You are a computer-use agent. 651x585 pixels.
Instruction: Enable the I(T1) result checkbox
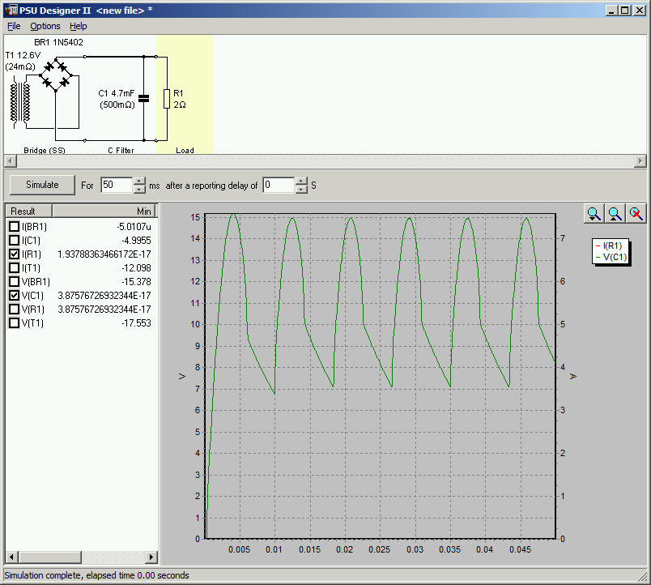click(14, 267)
